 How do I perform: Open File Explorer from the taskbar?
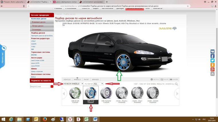tap(19, 119)
